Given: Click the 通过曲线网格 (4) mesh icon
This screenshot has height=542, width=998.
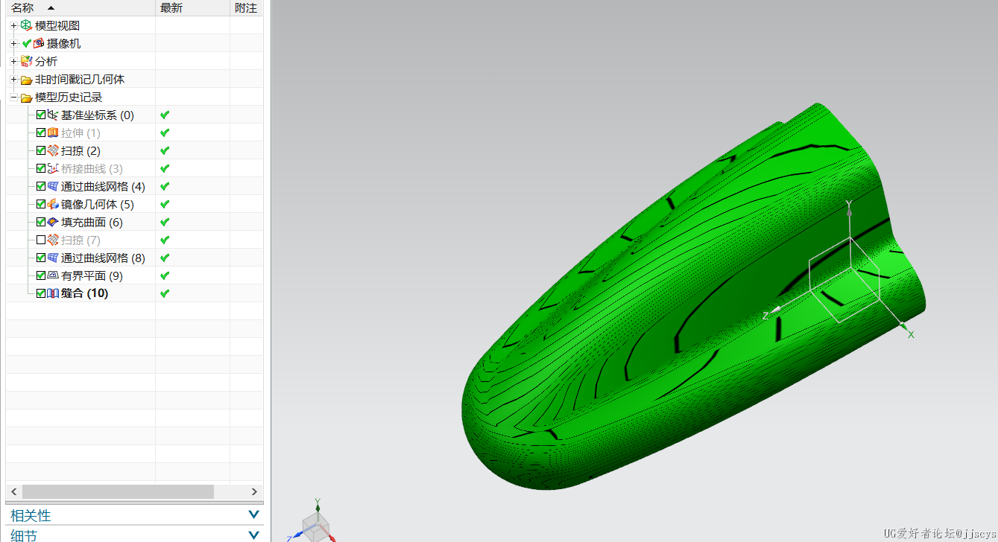Looking at the screenshot, I should coord(53,186).
